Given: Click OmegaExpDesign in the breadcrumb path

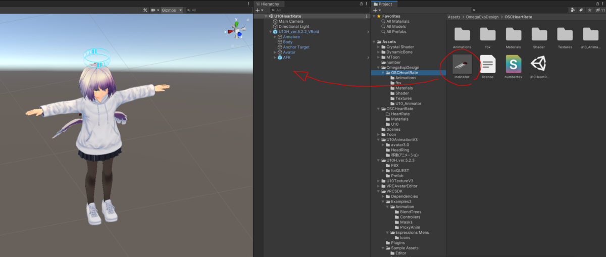Looking at the screenshot, I should [482, 17].
